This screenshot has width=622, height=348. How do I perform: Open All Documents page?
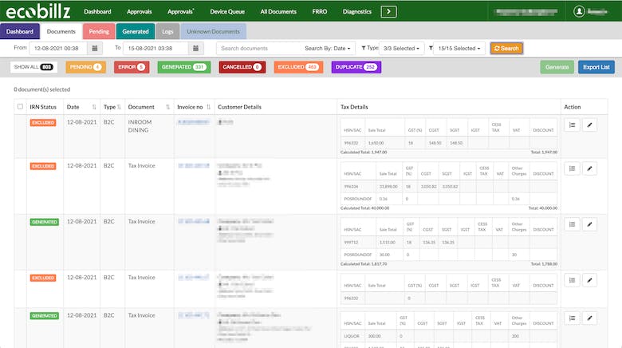(x=278, y=11)
